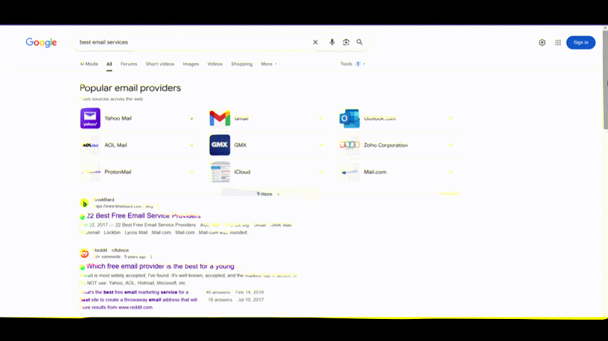Open the settings gear icon

(x=542, y=43)
